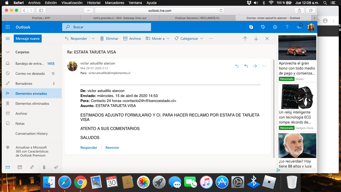Click Actualizar a Microsoft 365 upgrade link
Image resolution: width=341 pixels, height=192 pixels.
[x=32, y=151]
